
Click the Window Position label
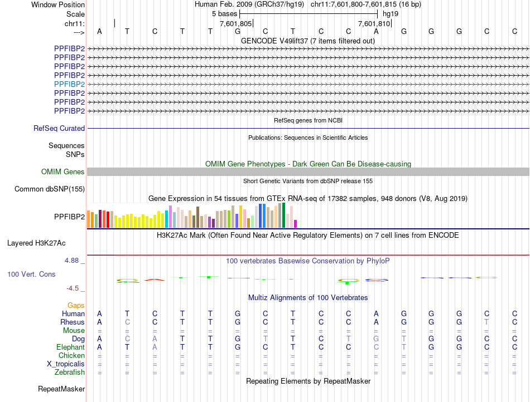(58, 4)
